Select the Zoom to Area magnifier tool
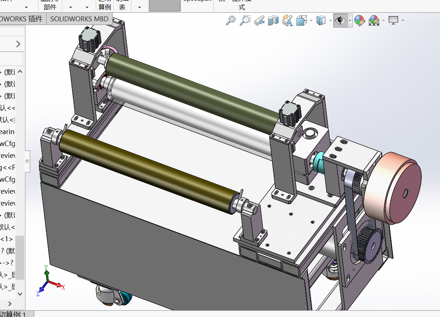The image size is (440, 317). coord(245,20)
